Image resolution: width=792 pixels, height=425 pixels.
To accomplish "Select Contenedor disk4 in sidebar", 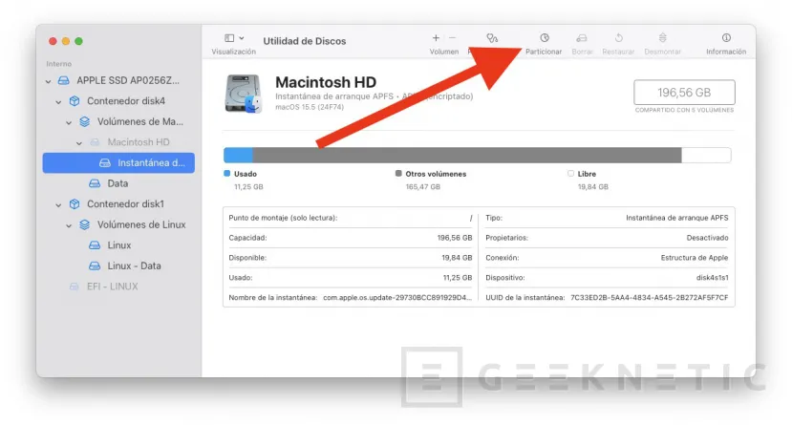I will click(118, 101).
